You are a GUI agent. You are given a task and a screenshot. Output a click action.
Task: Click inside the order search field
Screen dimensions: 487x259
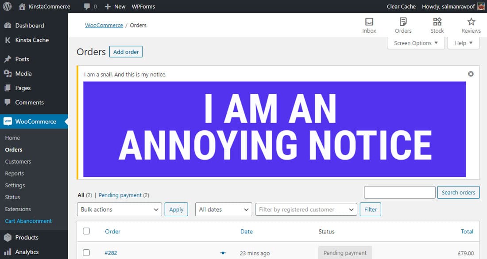399,192
